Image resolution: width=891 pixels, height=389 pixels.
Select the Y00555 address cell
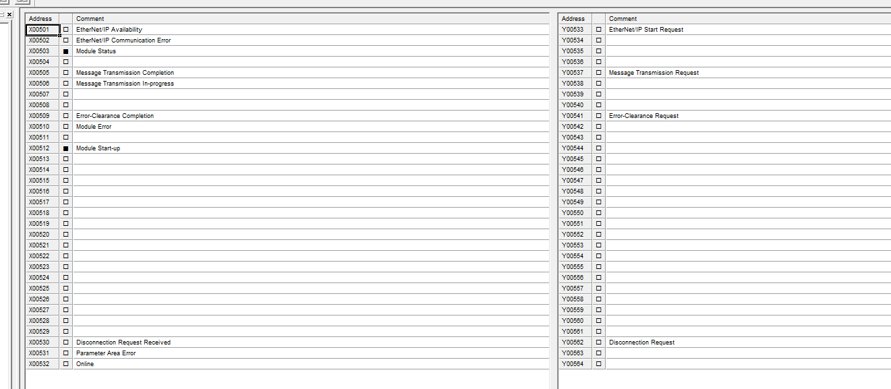(575, 267)
